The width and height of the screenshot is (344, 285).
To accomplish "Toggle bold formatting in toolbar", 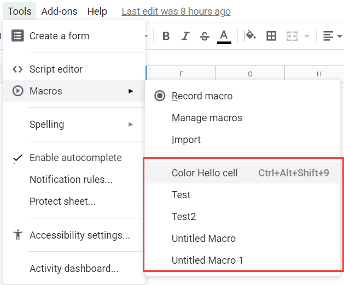I will [x=166, y=36].
